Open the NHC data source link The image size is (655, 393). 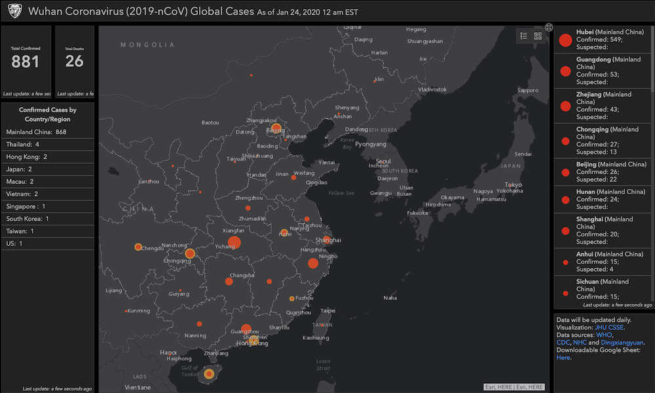(x=580, y=343)
